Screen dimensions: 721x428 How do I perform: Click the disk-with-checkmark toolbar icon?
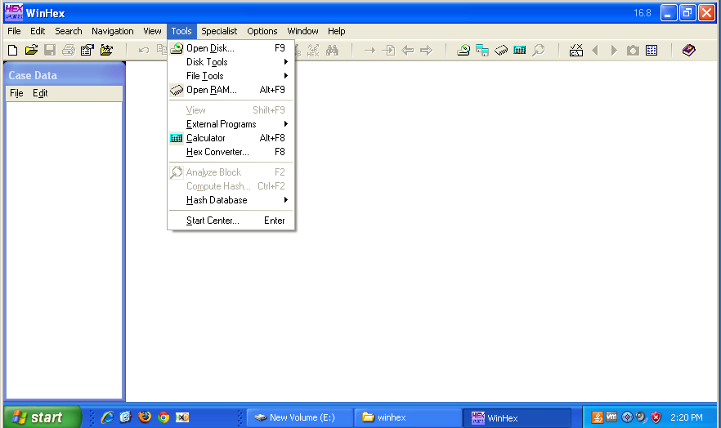point(576,50)
